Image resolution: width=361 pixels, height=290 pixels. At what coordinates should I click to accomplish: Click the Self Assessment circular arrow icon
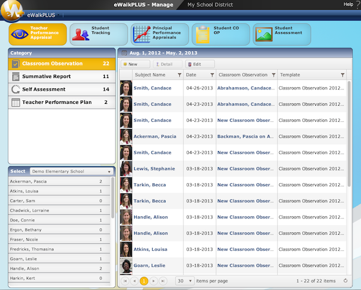pos(16,89)
